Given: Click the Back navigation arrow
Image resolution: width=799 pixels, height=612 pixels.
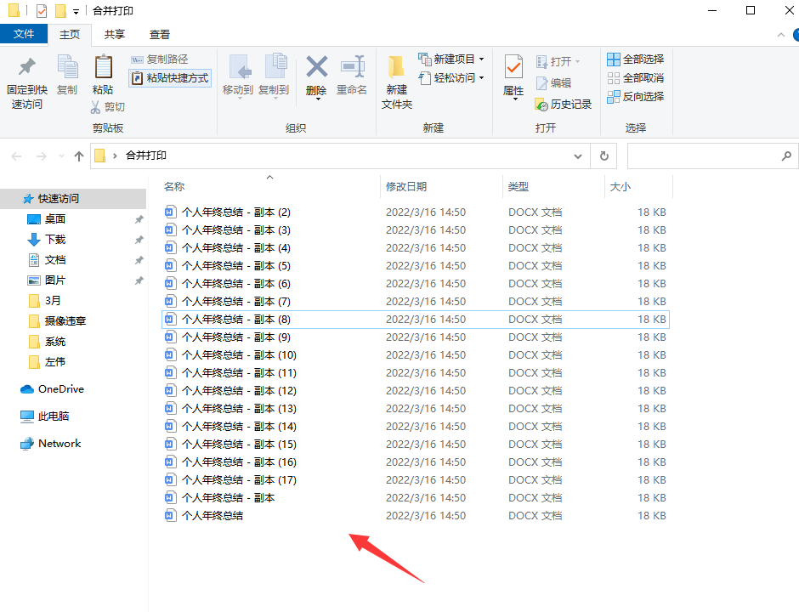Looking at the screenshot, I should coord(16,156).
